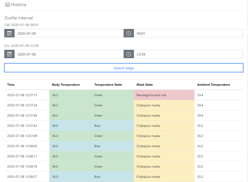Screen dimensions: 248x182
Task: Select the timestamp 2020-07-08 12:58:11
Action: pos(22,156)
